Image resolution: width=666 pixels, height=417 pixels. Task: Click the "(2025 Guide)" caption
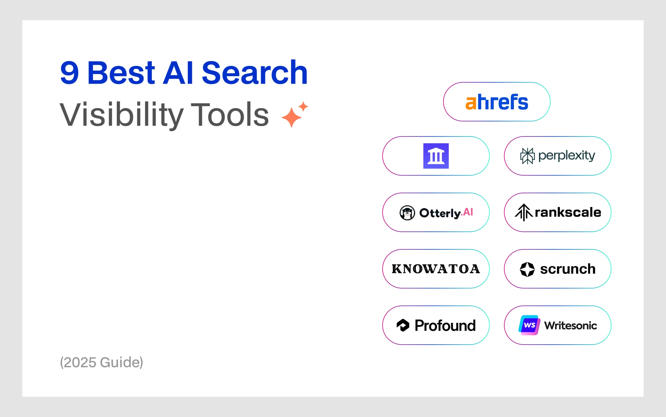coord(101,362)
